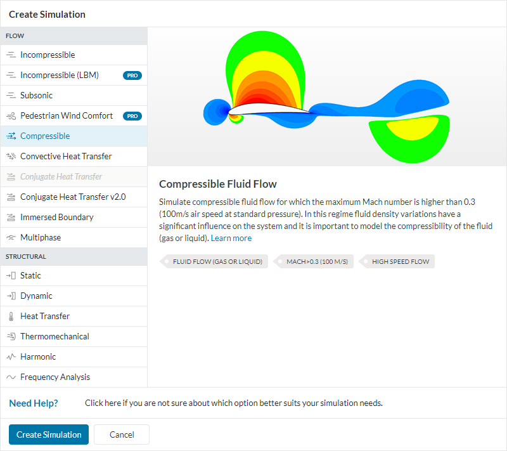This screenshot has height=451, width=507.
Task: Select the Incompressible (LBM) analysis type
Action: 60,75
